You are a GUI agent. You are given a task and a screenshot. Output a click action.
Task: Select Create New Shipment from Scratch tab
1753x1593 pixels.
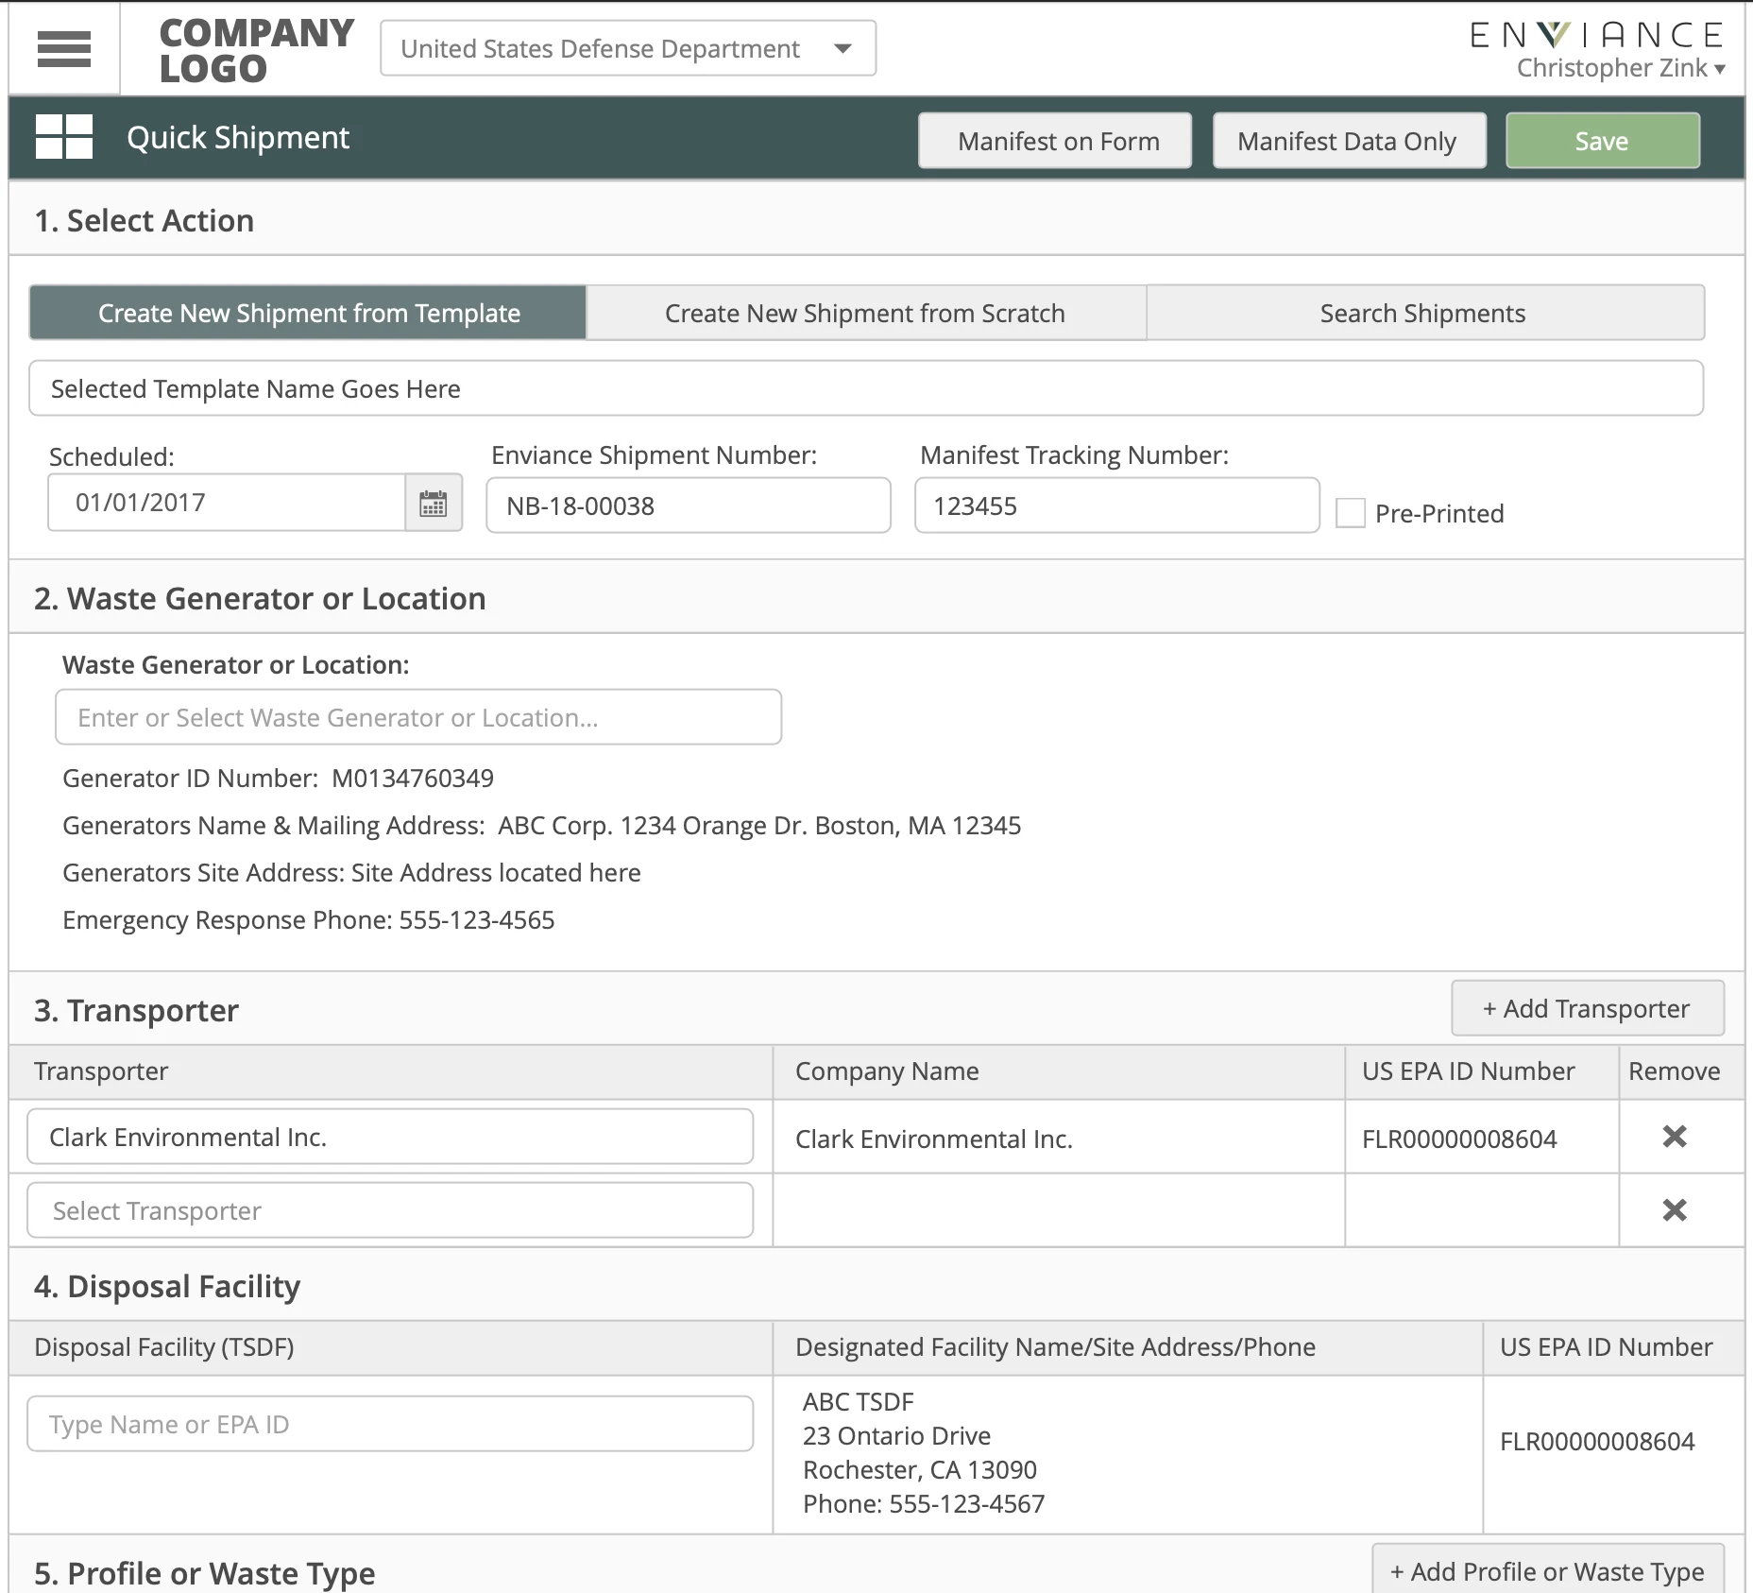point(866,313)
